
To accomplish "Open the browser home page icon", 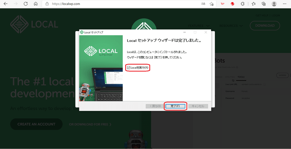I will [36, 4].
